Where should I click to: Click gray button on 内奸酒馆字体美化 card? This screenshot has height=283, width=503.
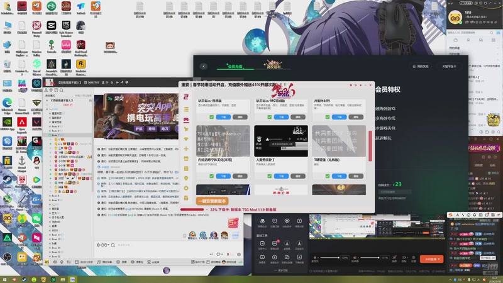[240, 176]
